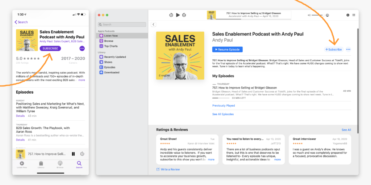Click the speaker volume icon in the toolbar
This screenshot has width=371, height=185.
click(309, 15)
